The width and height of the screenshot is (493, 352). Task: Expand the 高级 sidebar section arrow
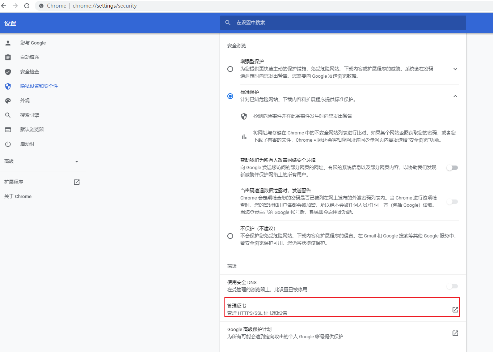coord(77,162)
